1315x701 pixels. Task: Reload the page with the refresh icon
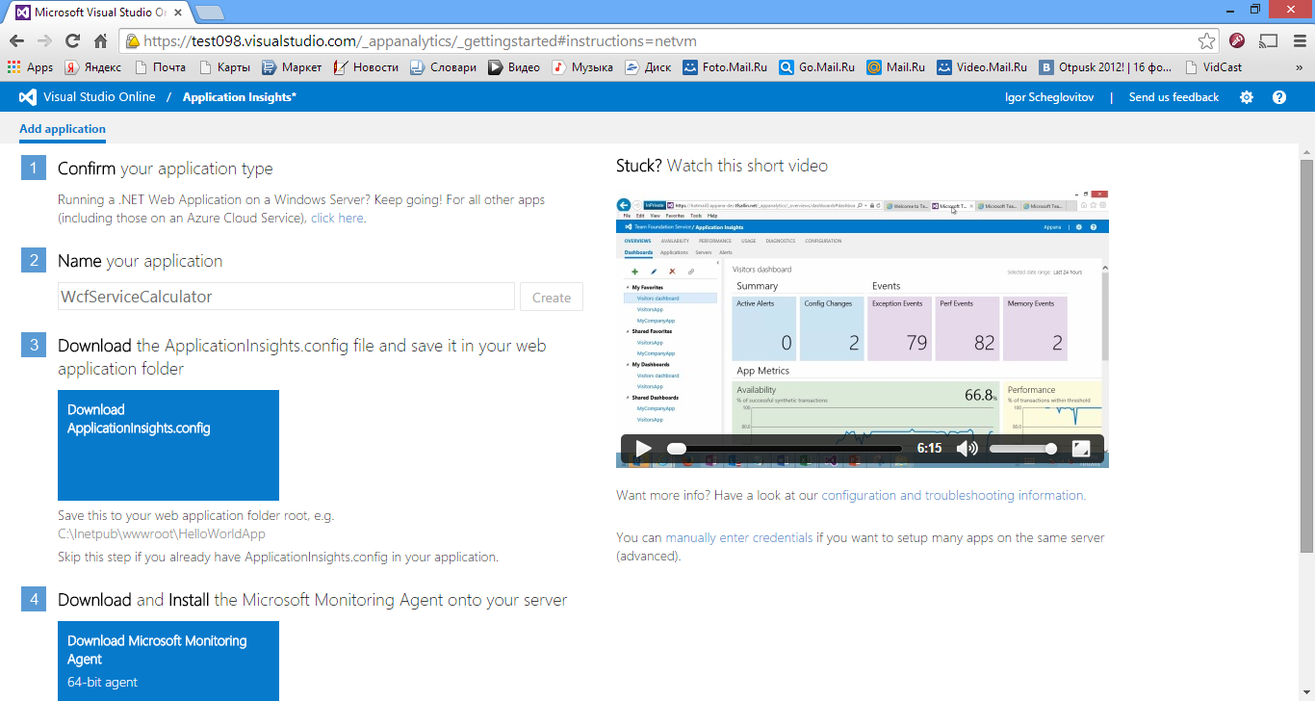tap(72, 41)
